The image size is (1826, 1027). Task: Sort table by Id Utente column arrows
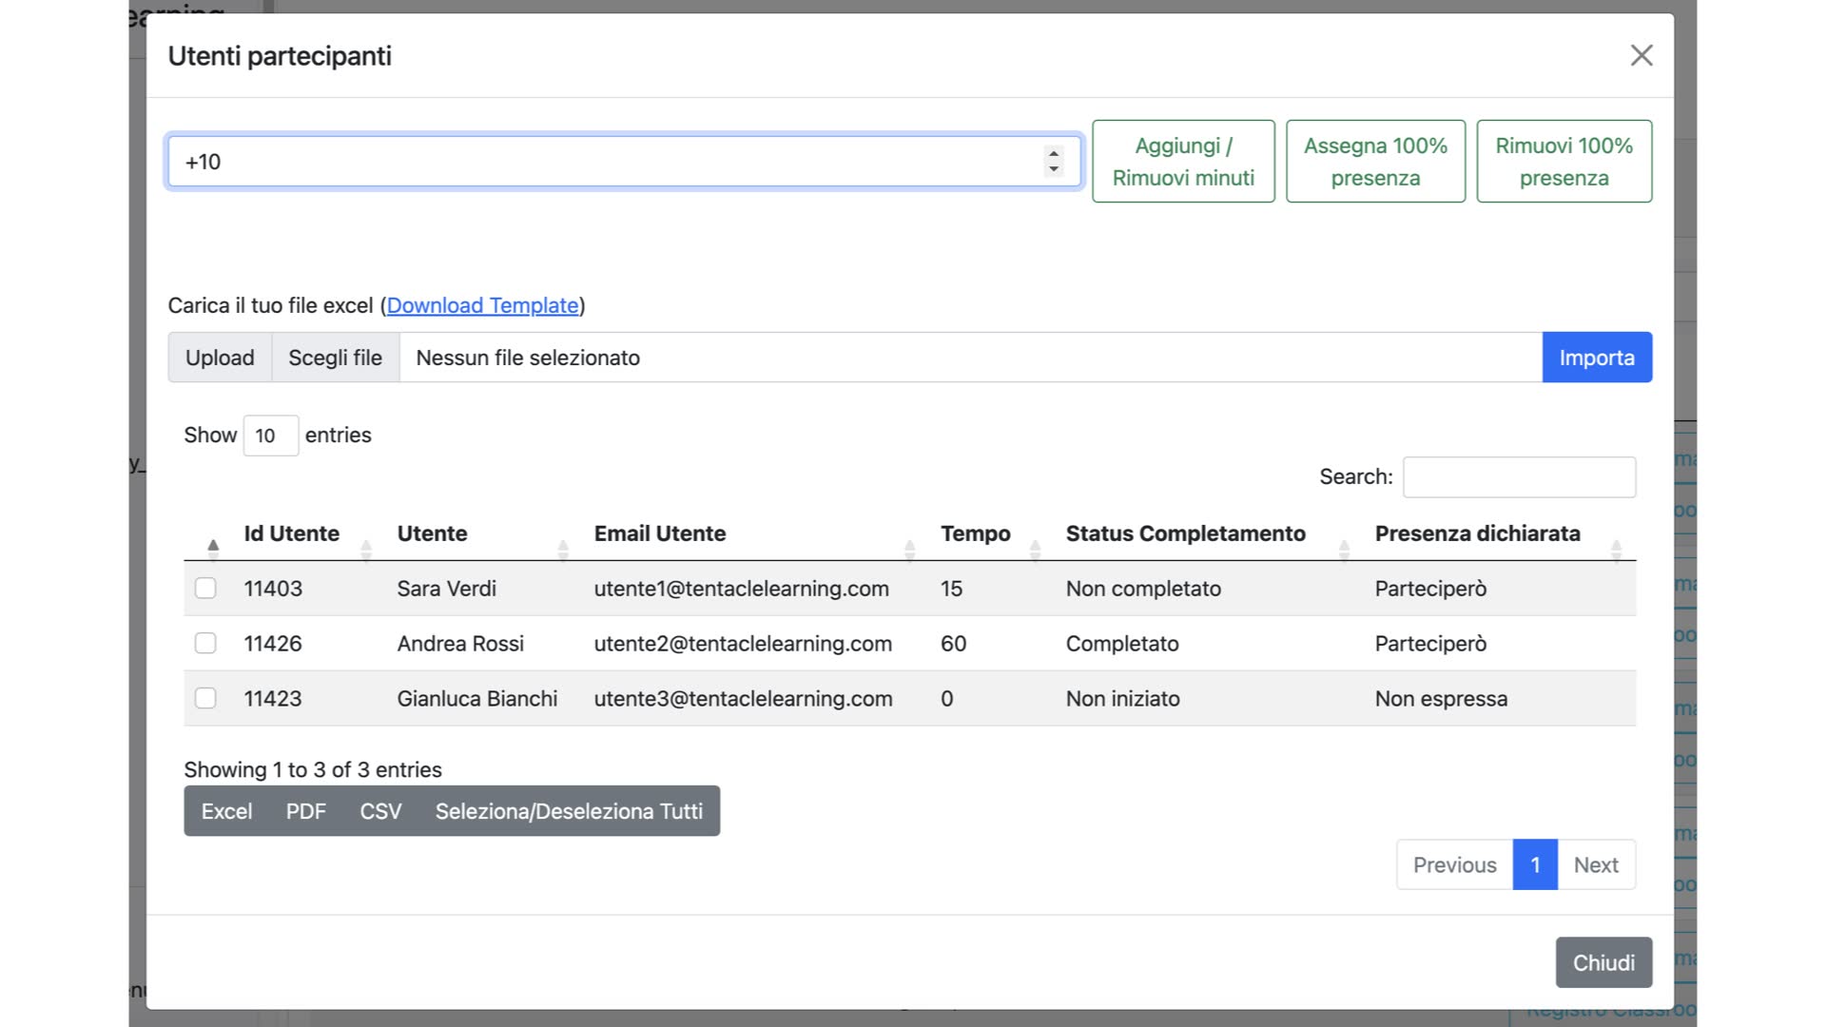click(x=366, y=549)
